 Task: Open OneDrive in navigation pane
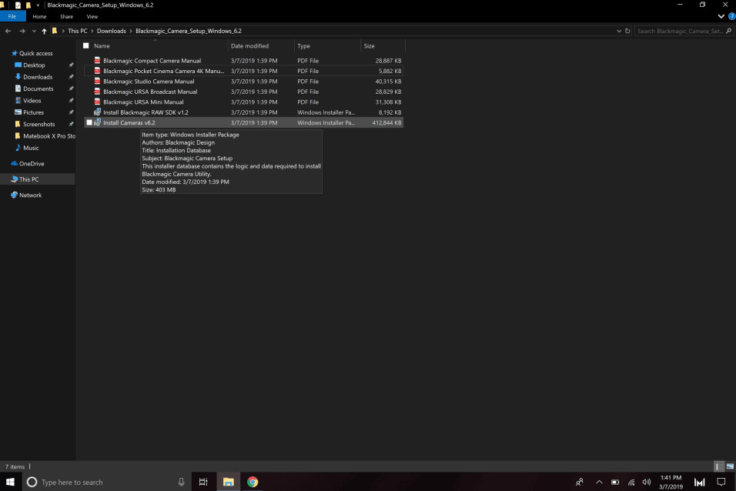[32, 163]
